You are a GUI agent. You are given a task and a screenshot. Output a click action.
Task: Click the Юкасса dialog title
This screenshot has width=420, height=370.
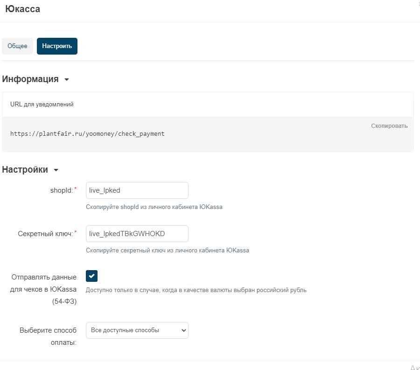(x=23, y=9)
